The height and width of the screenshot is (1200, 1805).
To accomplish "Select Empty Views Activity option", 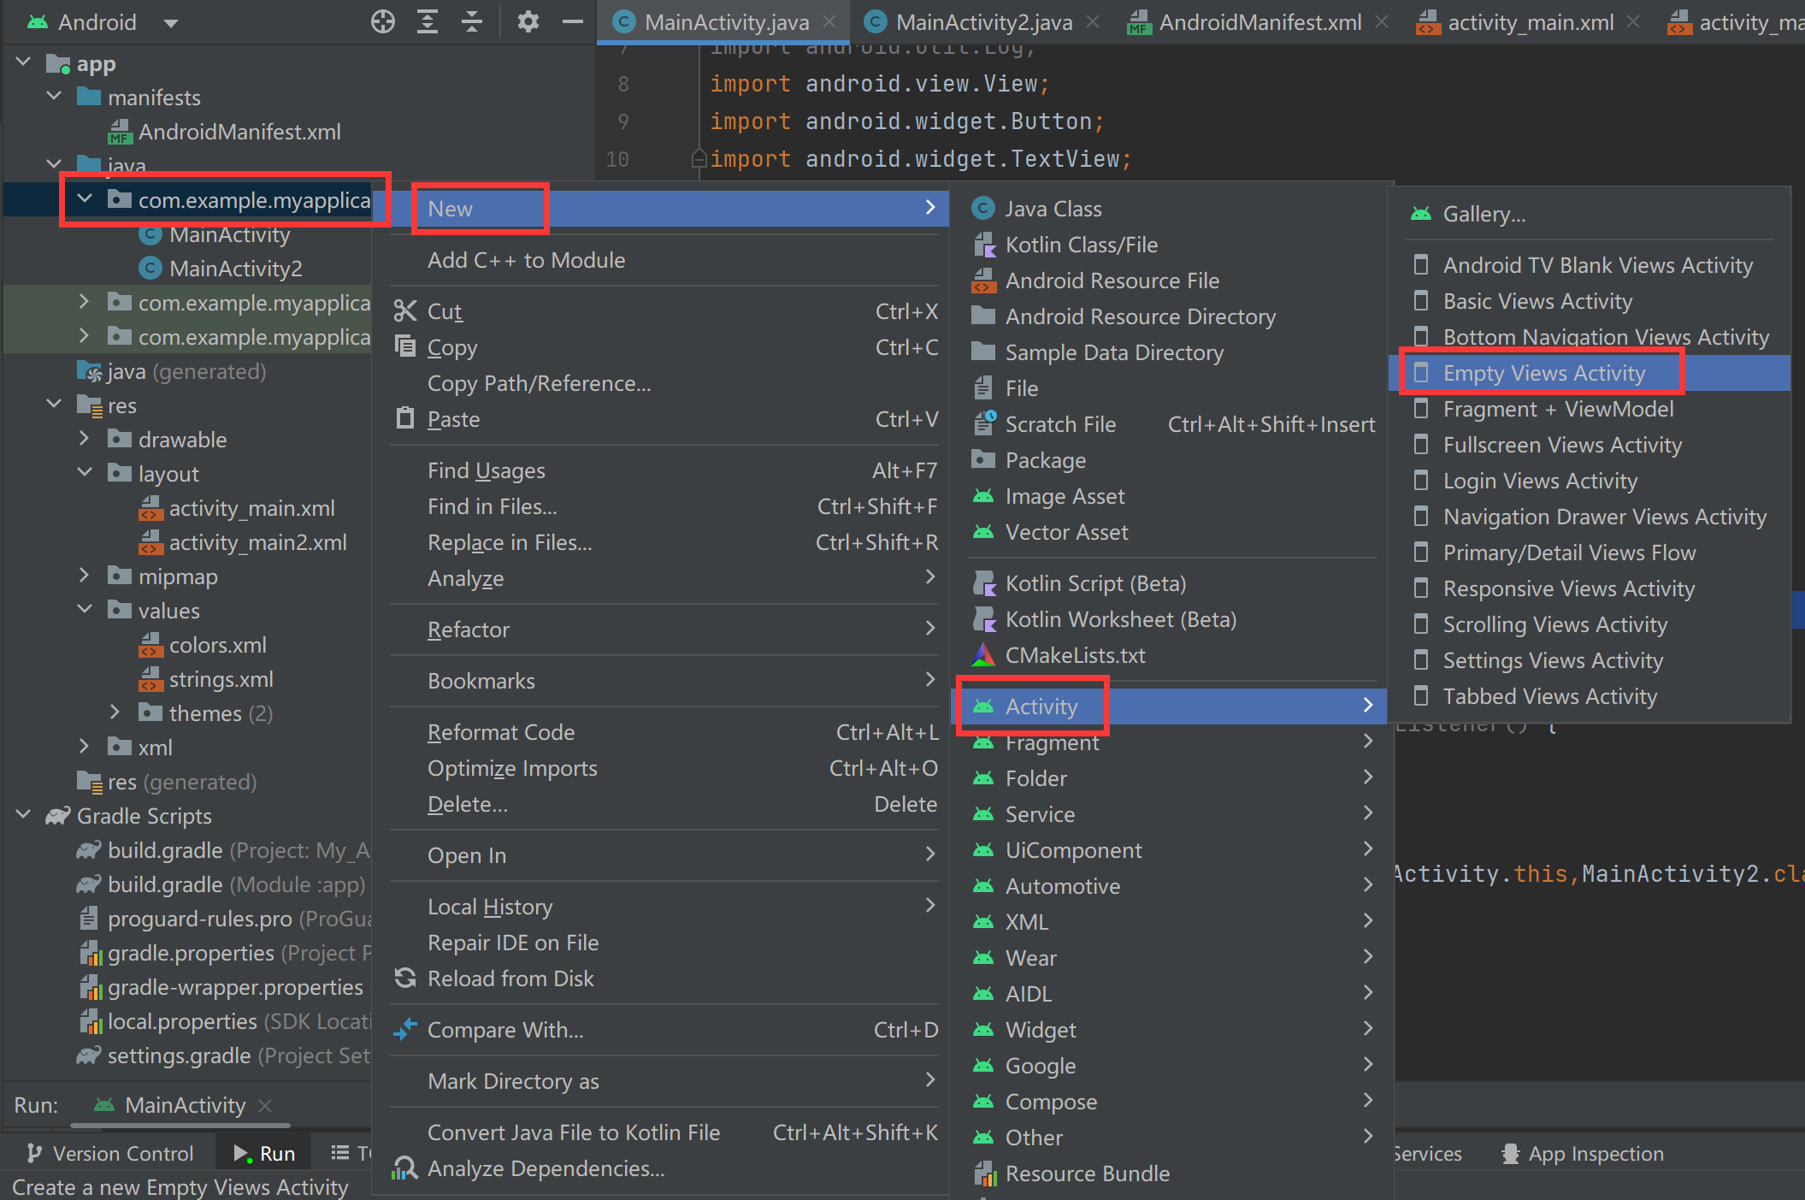I will click(1544, 374).
